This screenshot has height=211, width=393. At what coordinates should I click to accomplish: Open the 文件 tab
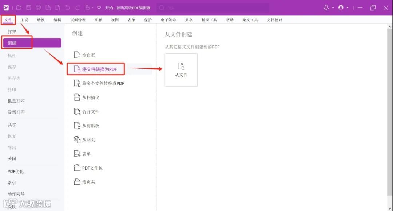[x=8, y=20]
